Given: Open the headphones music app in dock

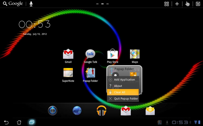Looking at the screenshot, I should click(x=101, y=111).
